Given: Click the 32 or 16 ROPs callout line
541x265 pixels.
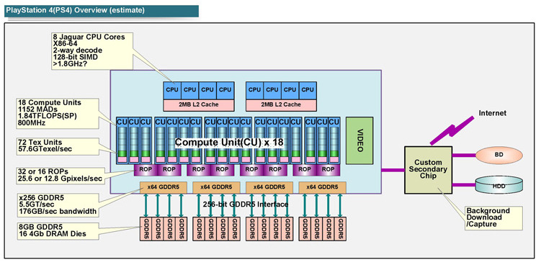Looking at the screenshot, I should pos(43,171).
